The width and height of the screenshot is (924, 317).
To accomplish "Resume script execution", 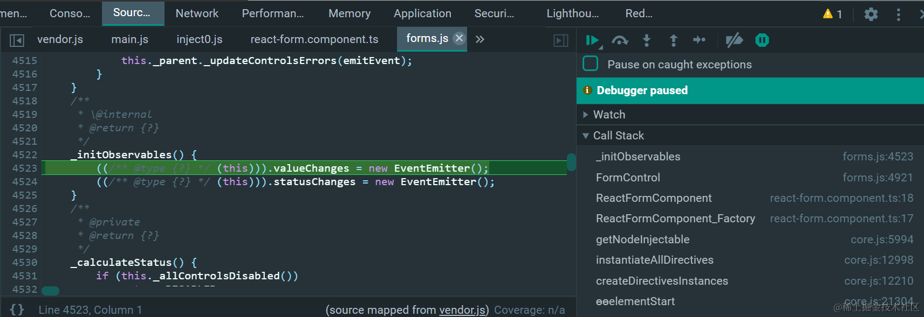I will click(x=593, y=40).
